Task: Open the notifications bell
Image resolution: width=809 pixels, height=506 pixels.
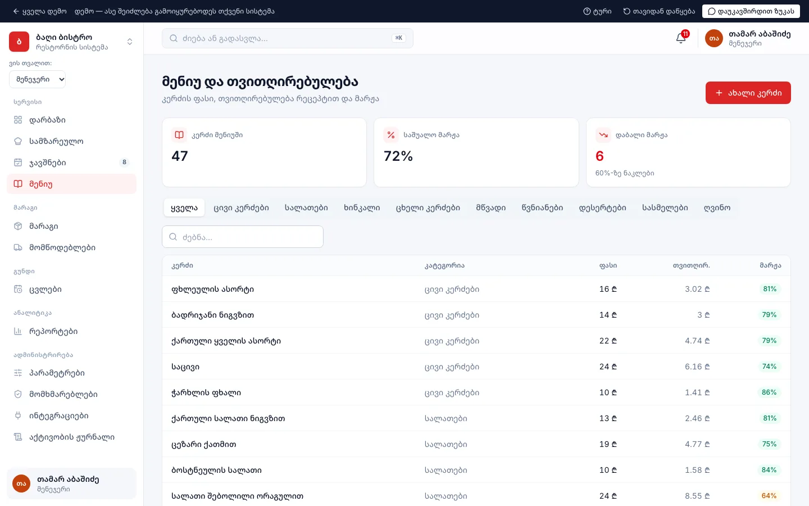Action: click(x=681, y=38)
